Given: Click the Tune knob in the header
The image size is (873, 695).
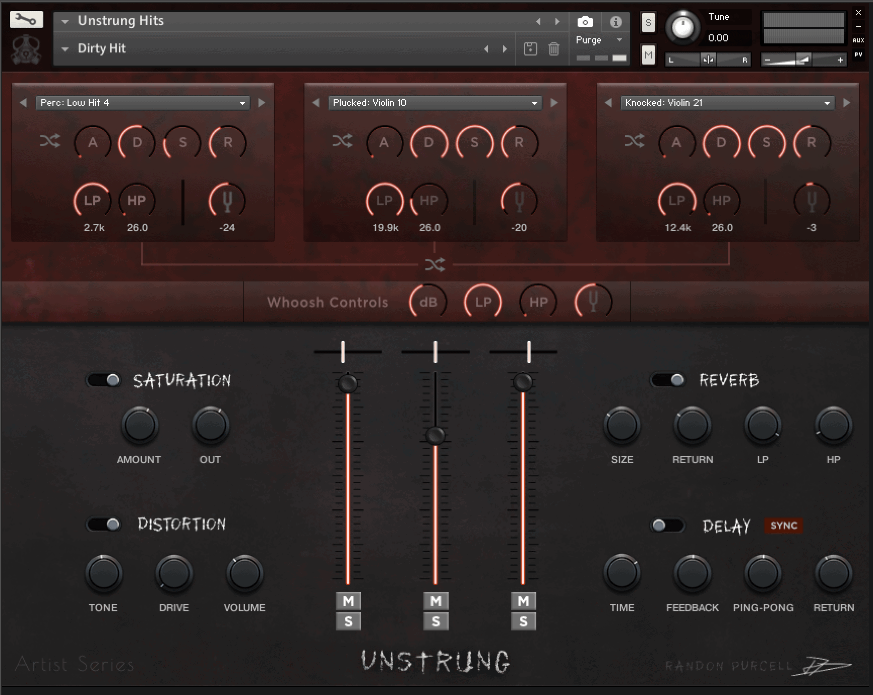Looking at the screenshot, I should (683, 27).
